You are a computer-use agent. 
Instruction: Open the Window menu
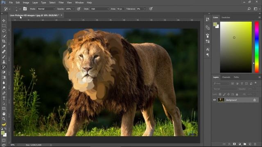[x=79, y=2]
